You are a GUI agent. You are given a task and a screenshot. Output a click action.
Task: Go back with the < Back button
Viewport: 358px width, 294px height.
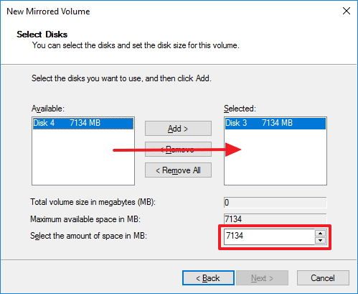tap(208, 278)
